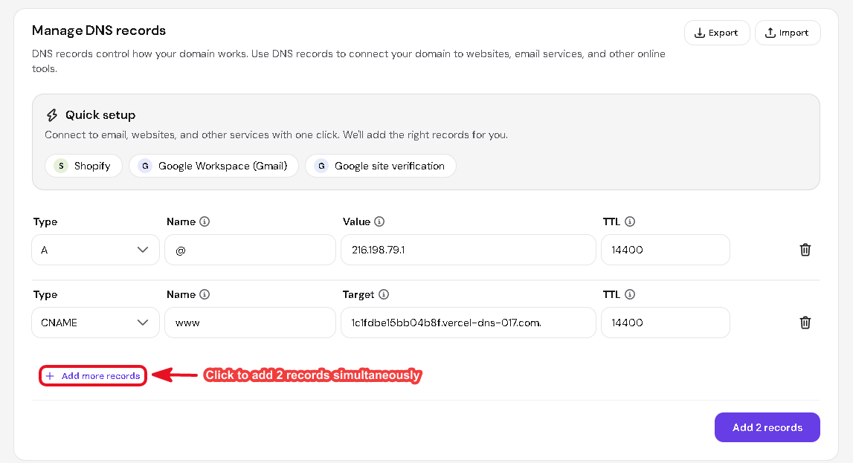Click the info icon next to Value

[x=379, y=221]
